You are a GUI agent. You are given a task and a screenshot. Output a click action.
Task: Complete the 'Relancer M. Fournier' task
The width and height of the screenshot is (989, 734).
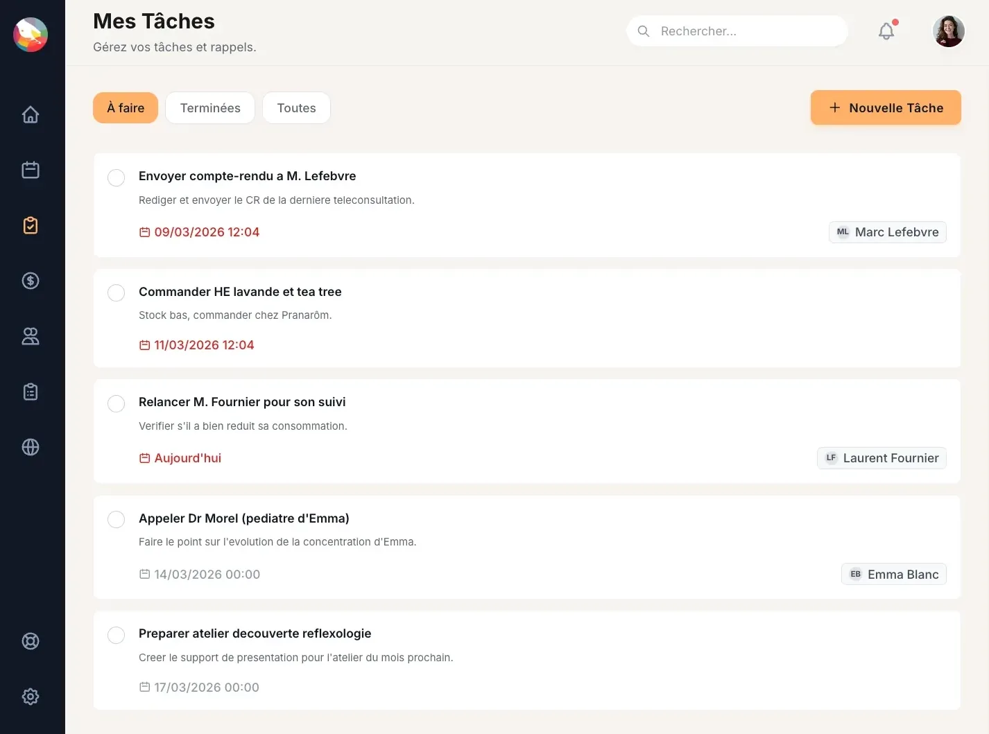(116, 403)
